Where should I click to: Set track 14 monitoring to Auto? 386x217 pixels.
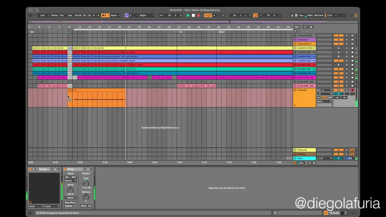(324, 98)
